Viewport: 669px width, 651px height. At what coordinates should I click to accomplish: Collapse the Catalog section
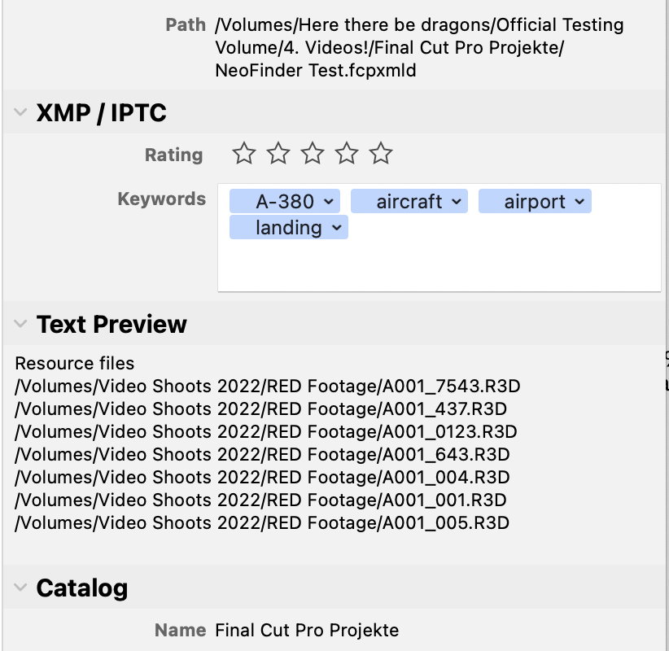click(20, 588)
